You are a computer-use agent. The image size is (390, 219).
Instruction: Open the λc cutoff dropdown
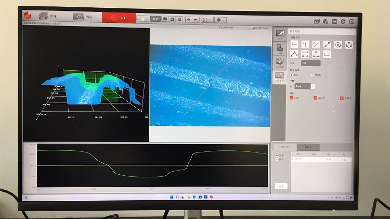[x=313, y=86]
